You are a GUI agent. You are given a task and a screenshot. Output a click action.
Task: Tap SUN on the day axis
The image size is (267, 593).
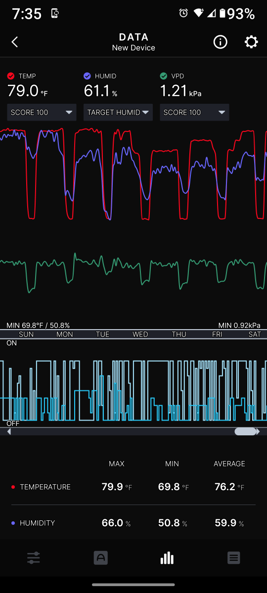26,335
